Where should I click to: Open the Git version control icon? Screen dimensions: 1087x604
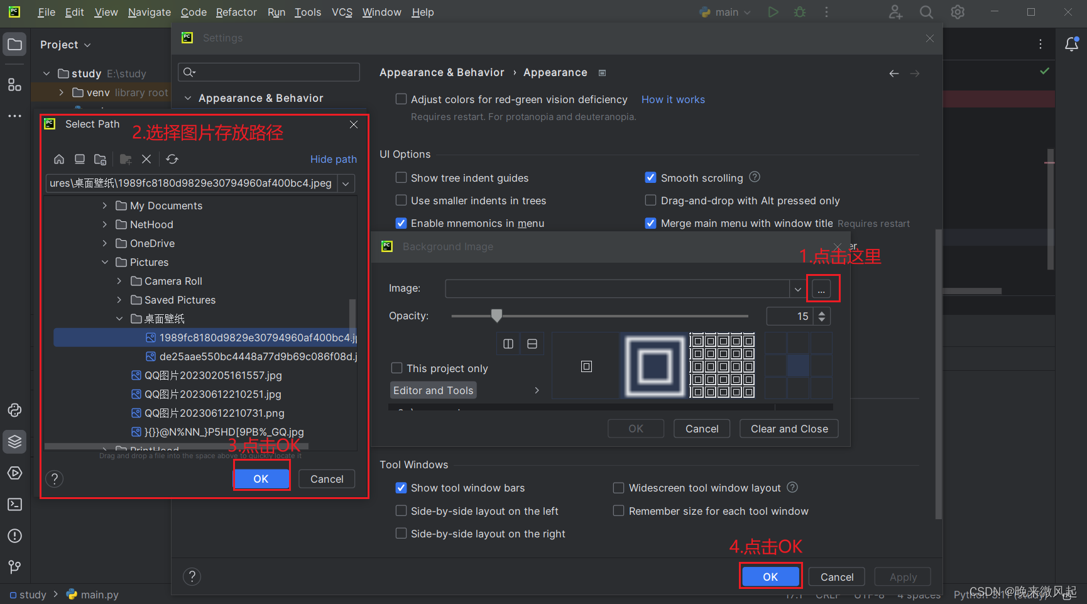tap(14, 567)
